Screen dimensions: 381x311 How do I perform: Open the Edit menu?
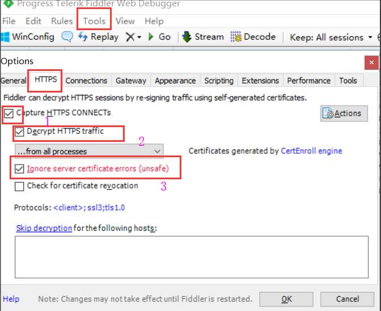33,21
